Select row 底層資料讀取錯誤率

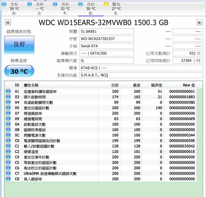pos(100,91)
